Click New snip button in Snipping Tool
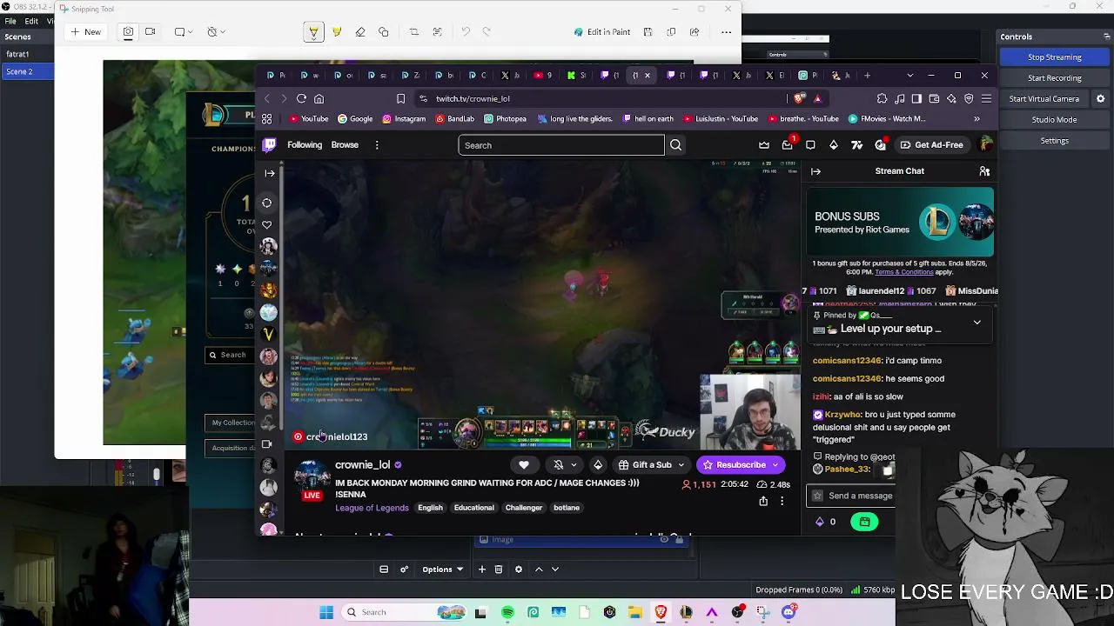Viewport: 1114px width, 626px height. click(86, 32)
